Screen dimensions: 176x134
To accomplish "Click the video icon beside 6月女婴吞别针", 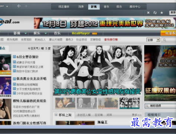I will (14, 57).
